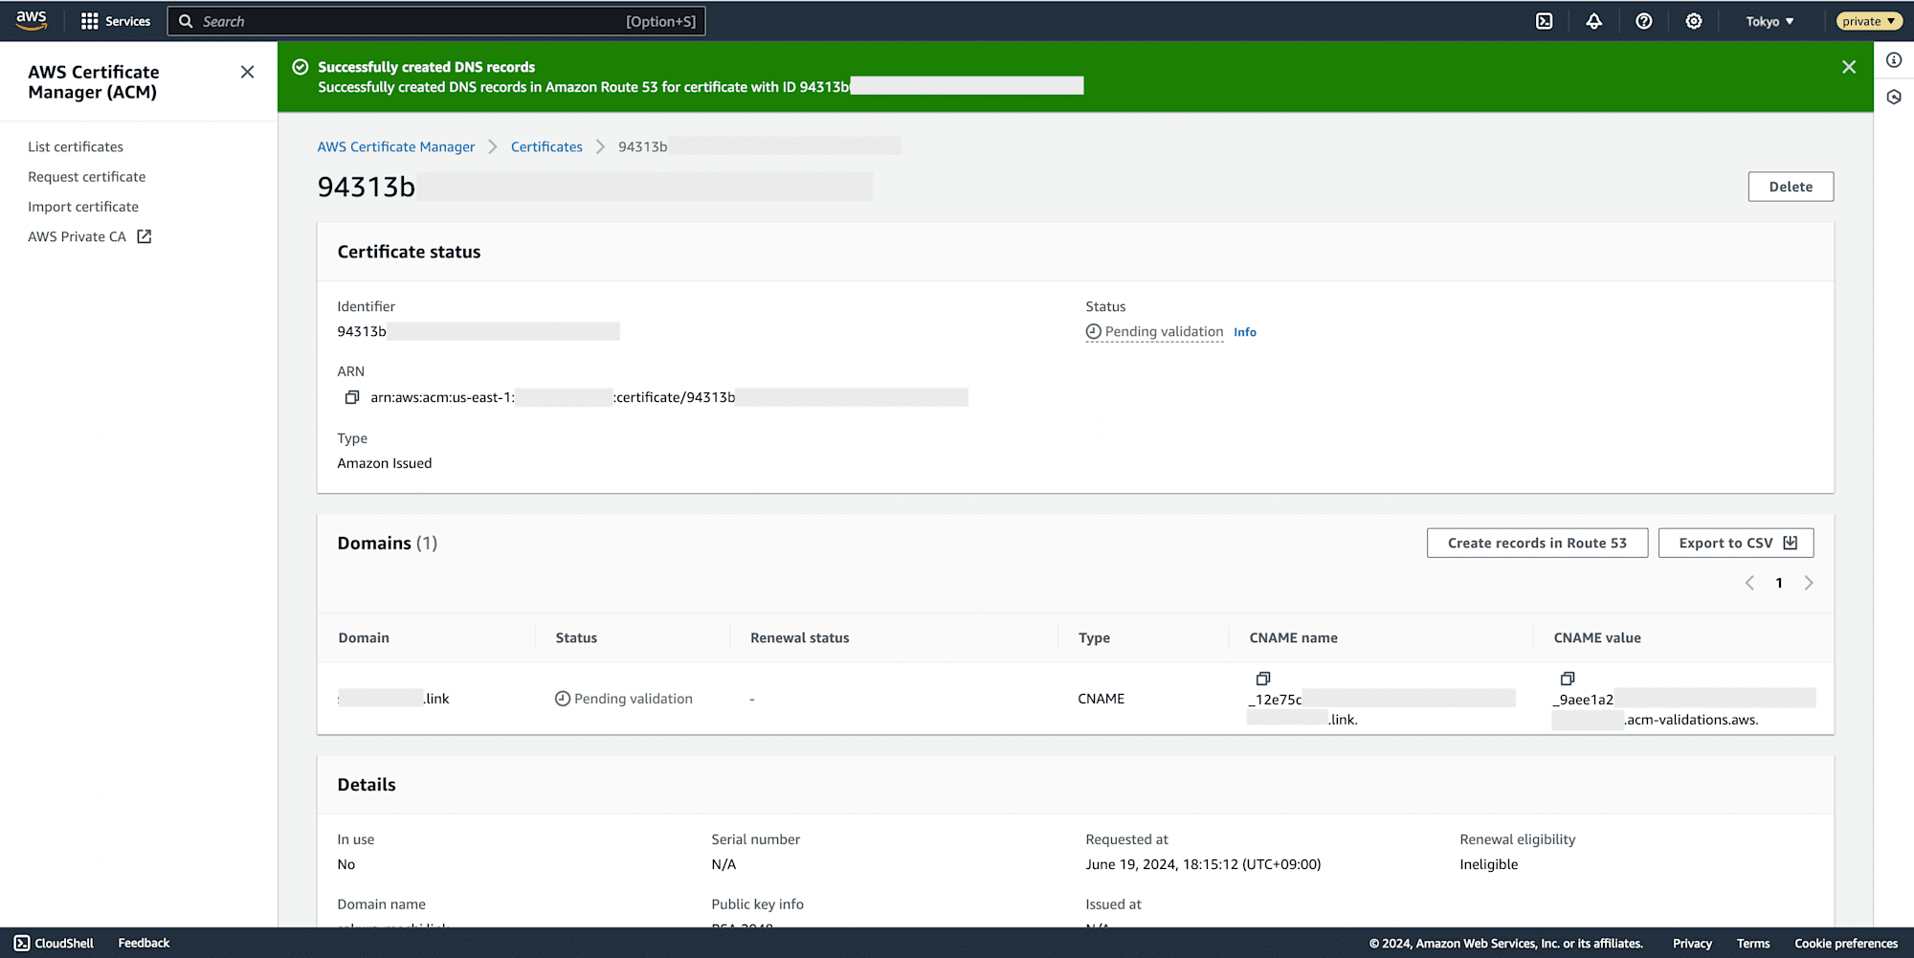1914x958 pixels.
Task: Click the Pending validation status in domain row
Action: click(624, 699)
